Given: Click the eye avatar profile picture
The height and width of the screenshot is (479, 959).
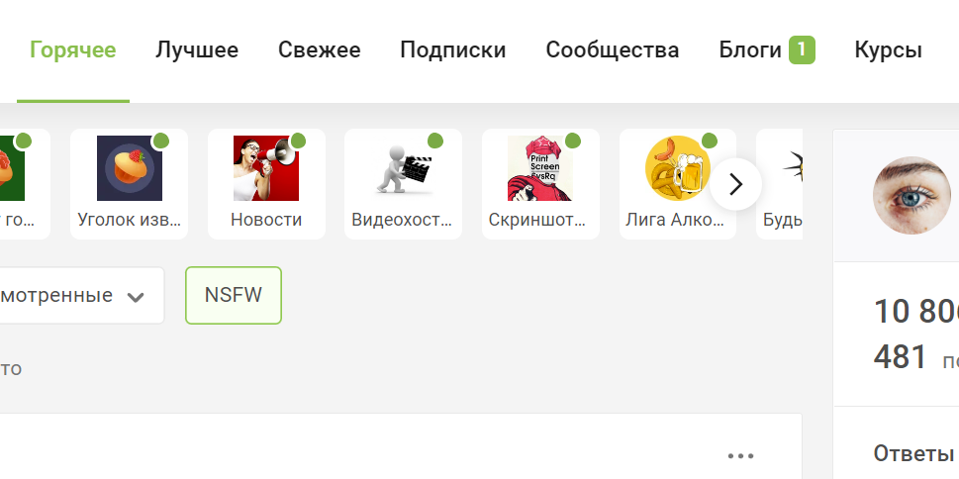Looking at the screenshot, I should click(911, 195).
